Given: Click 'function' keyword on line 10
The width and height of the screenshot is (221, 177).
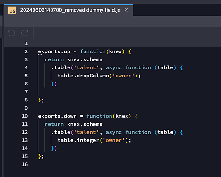Looking at the screenshot, I should tap(99, 116).
